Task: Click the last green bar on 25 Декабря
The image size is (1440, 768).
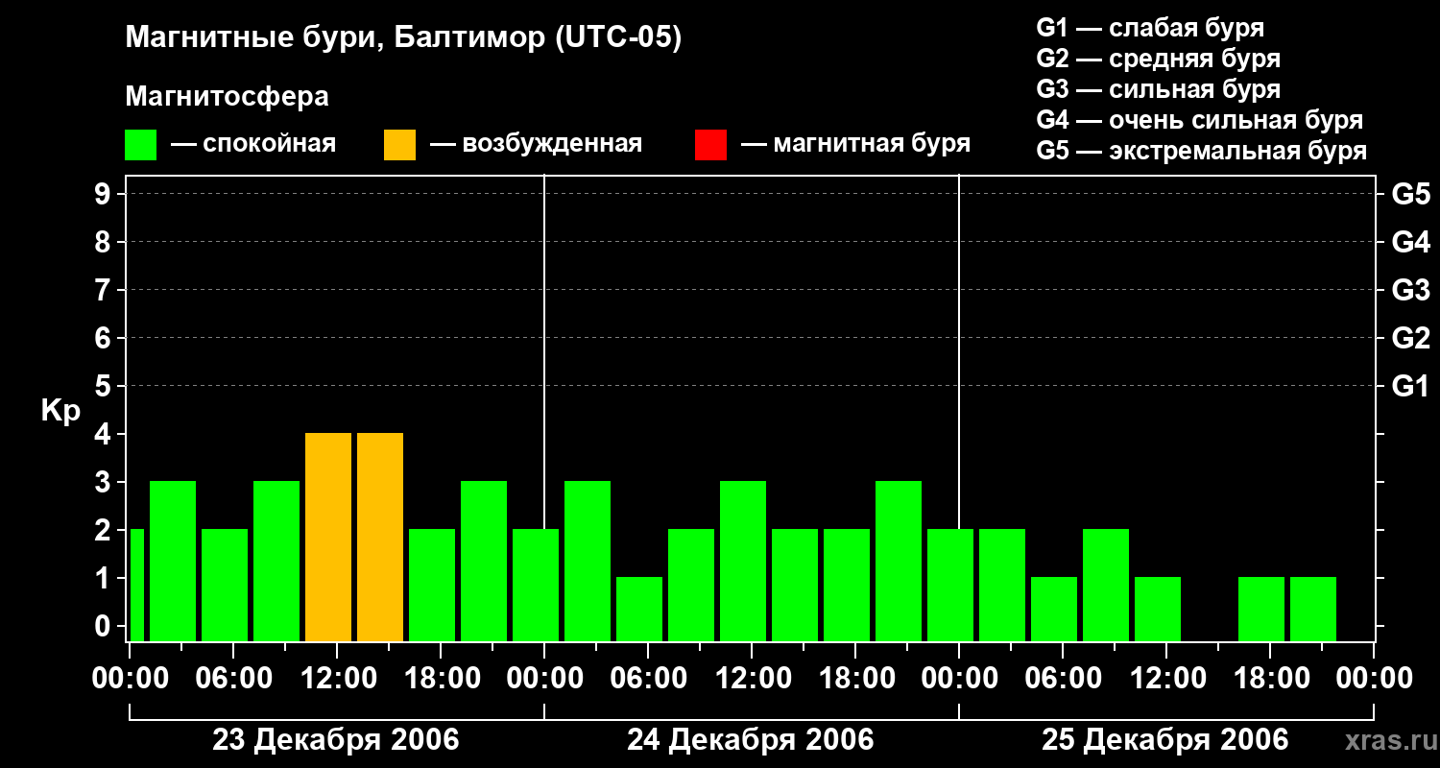Action: coord(1313,610)
